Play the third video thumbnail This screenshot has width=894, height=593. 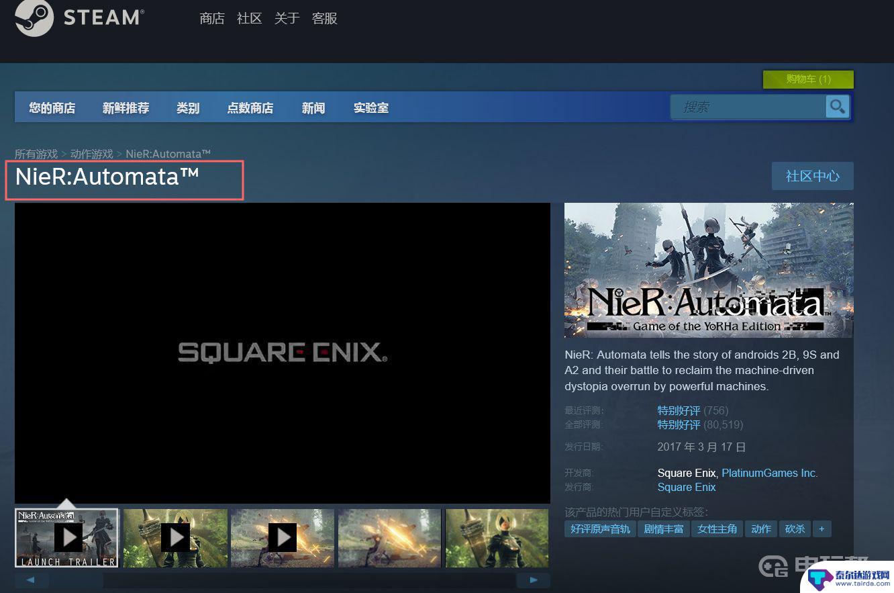point(283,538)
